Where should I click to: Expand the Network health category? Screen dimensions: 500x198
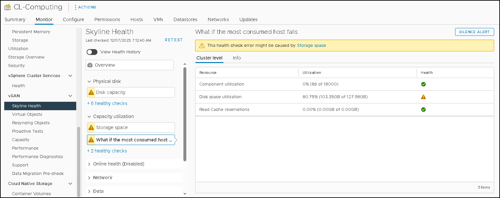(x=89, y=178)
